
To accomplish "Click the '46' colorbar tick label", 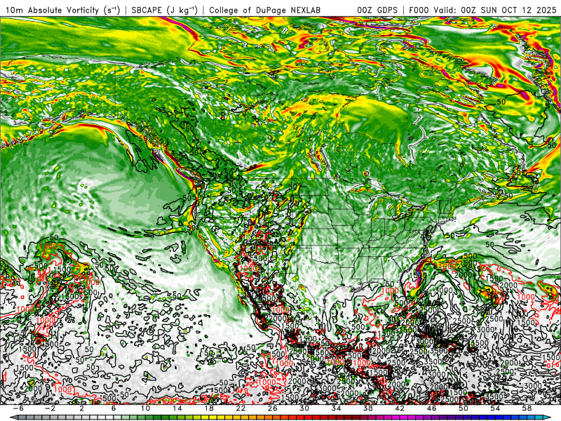I will (x=431, y=408).
